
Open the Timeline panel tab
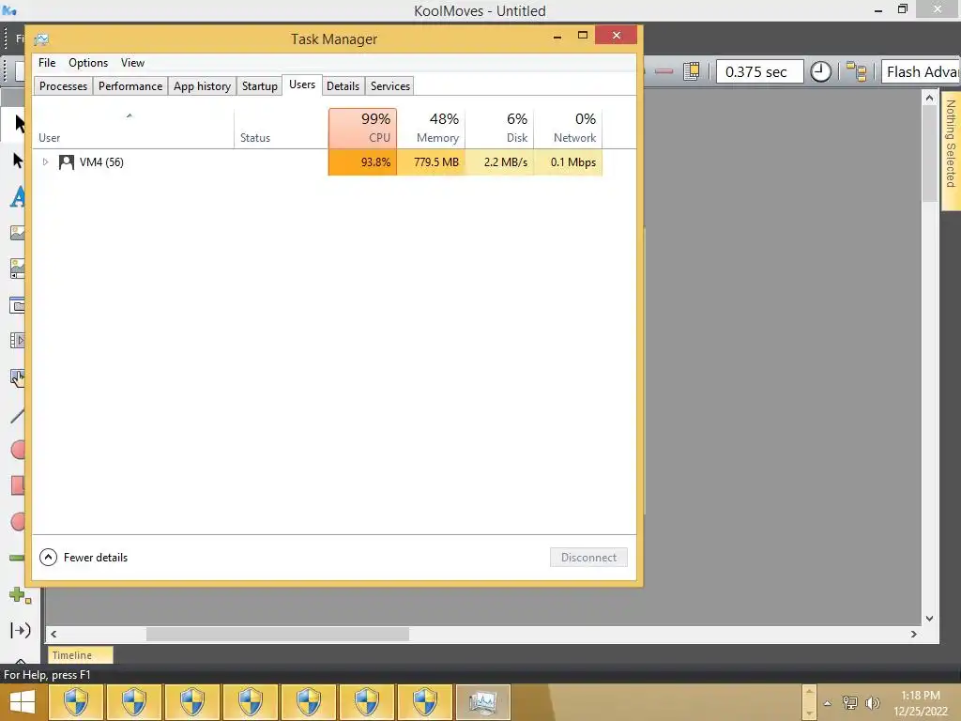point(81,655)
